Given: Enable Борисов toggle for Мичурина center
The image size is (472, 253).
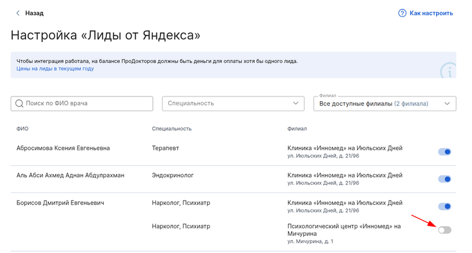Looking at the screenshot, I should point(445,230).
